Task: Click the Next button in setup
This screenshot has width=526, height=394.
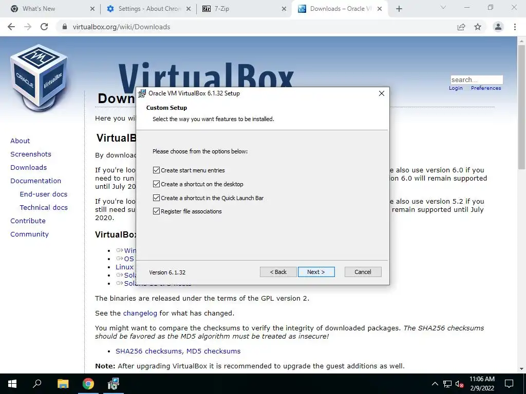Action: tap(316, 272)
